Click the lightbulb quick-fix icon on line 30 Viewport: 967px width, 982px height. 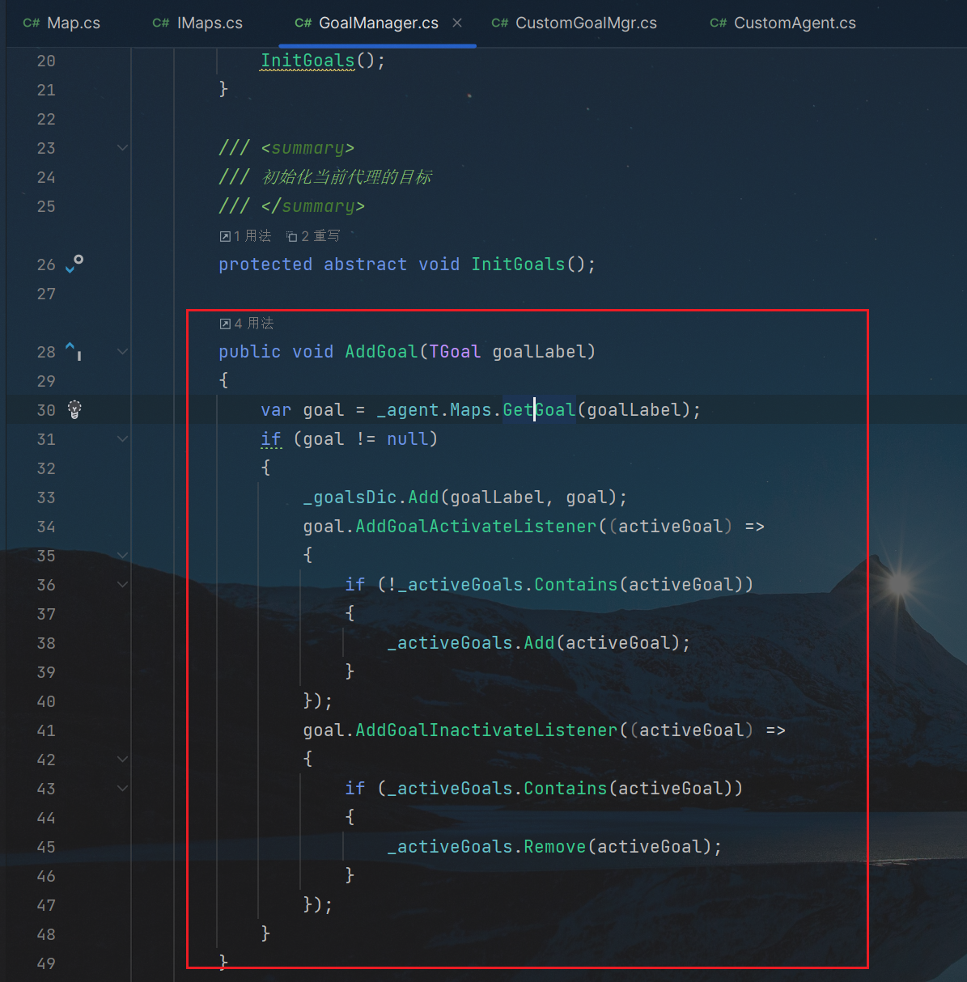74,409
